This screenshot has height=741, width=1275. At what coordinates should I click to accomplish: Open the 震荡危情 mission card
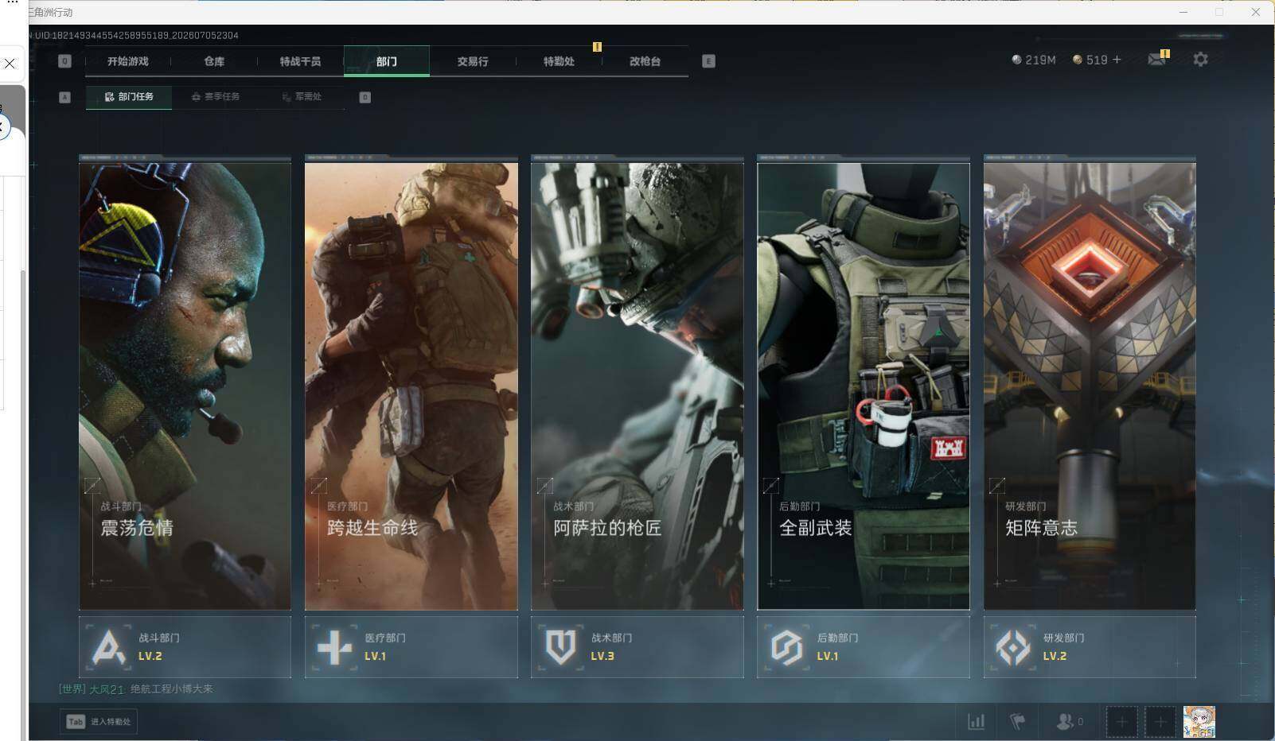(x=185, y=383)
